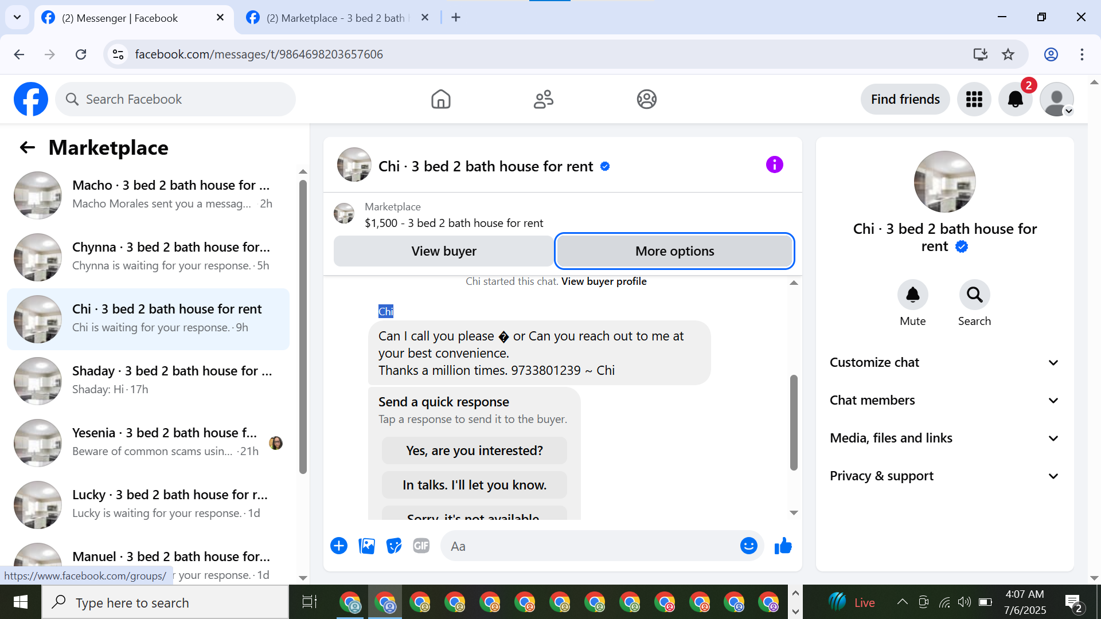Click the browser address bar URL
This screenshot has height=619, width=1101.
[x=259, y=54]
